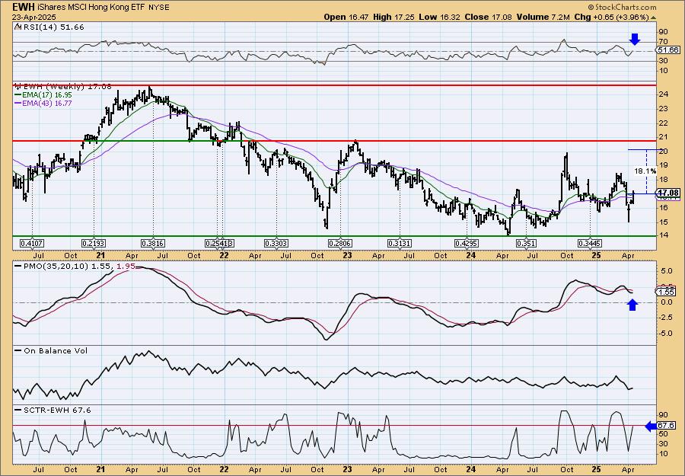
Task: Click the 0.3445 cycle label
Action: point(590,244)
